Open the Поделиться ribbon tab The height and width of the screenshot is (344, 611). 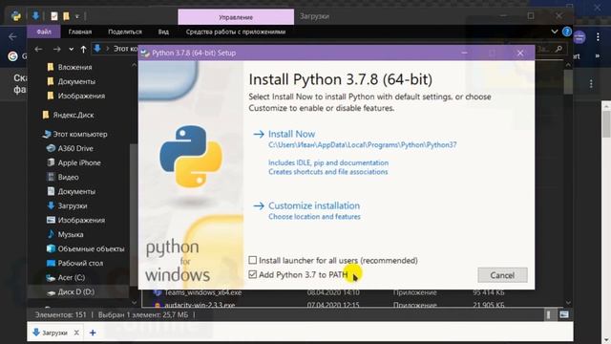[x=125, y=32]
